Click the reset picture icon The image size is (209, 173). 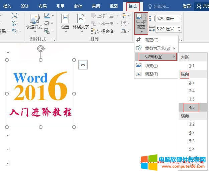click(15, 31)
